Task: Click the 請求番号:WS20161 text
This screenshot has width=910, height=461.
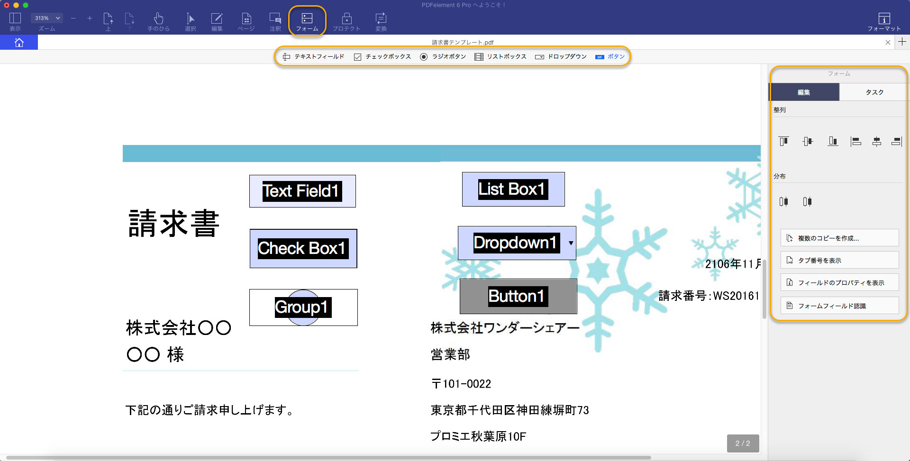Action: 709,296
